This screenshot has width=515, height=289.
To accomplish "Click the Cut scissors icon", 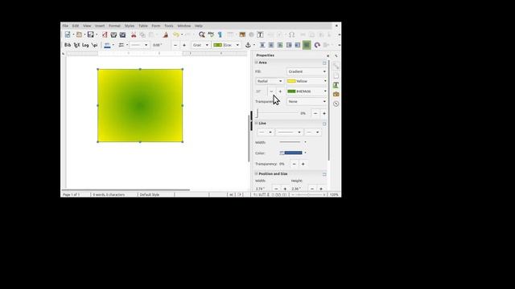I will [x=134, y=35].
